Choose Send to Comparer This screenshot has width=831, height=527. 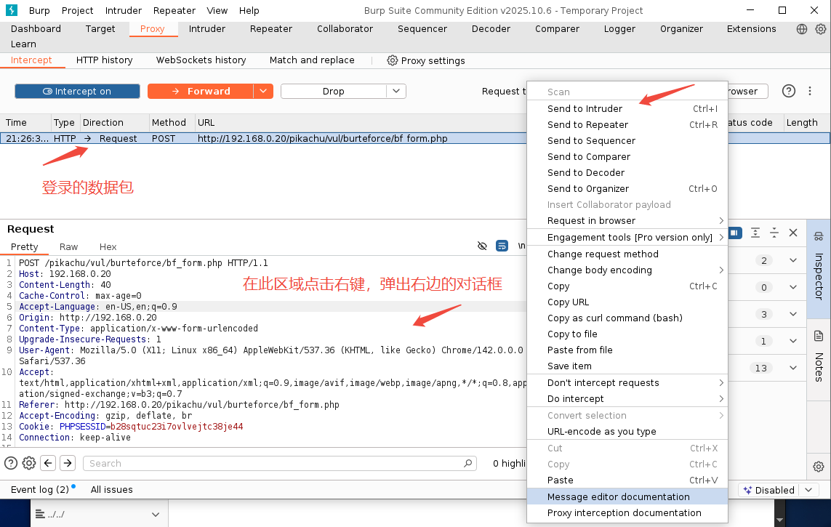click(627, 157)
